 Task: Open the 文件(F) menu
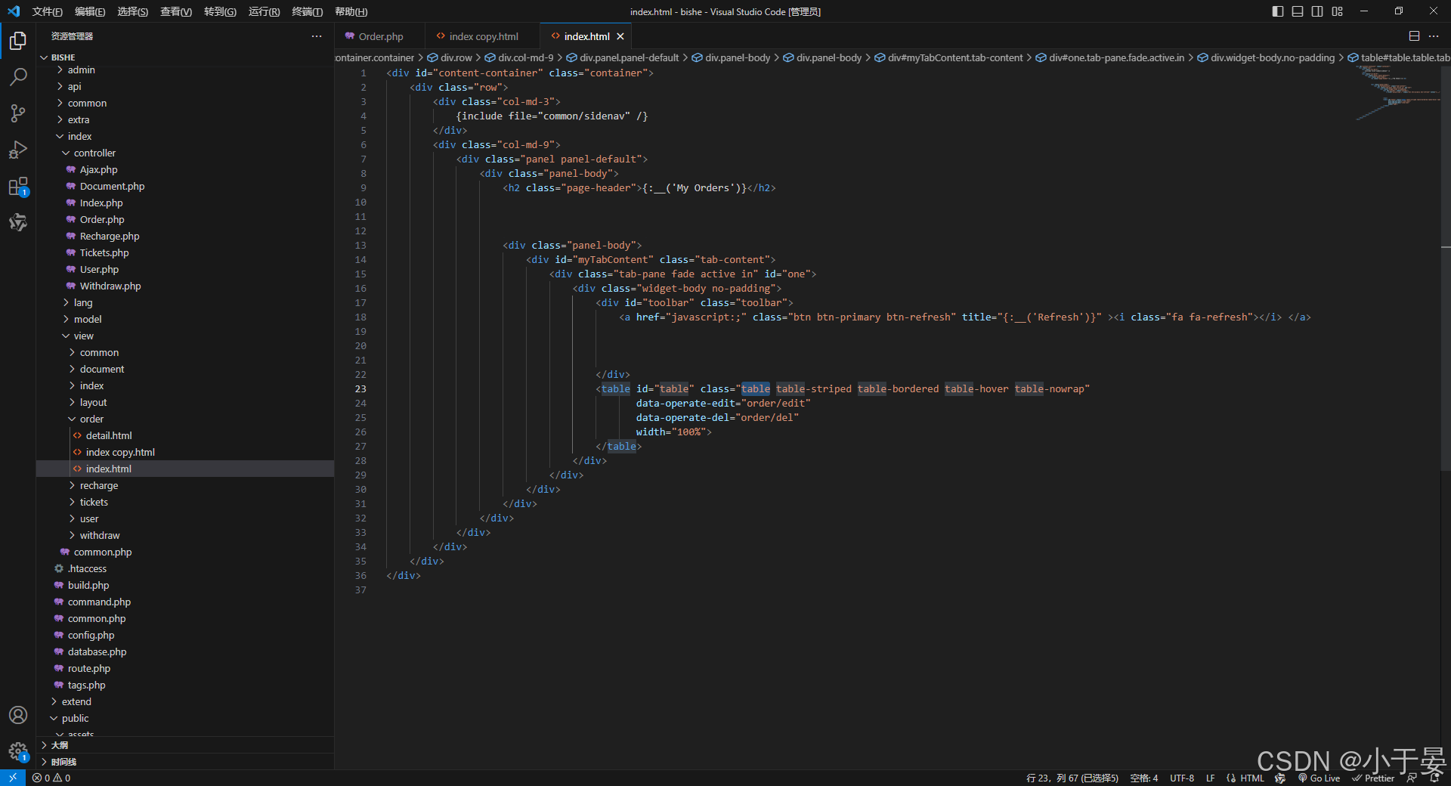(47, 11)
